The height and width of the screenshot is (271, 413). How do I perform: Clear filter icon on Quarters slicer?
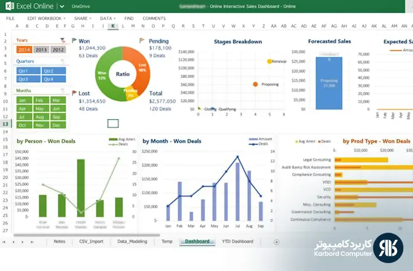point(63,61)
